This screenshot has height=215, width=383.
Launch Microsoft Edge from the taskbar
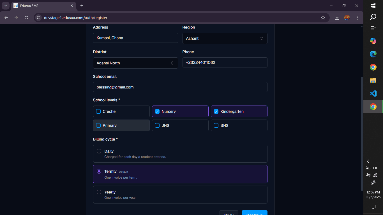coord(373,54)
